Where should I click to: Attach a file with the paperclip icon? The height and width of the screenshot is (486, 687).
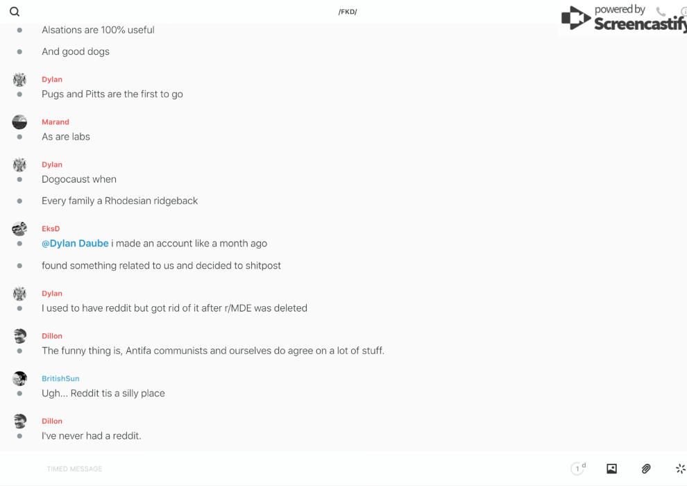(646, 469)
